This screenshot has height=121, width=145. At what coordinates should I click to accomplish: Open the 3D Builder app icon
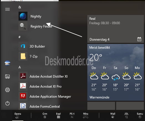pyautogui.click(x=23, y=46)
